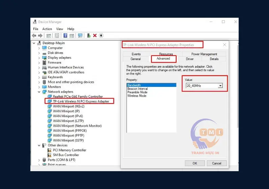Click the Realtek PCIe GbE adapter icon
Screen dimensions: 269x189
(50, 96)
